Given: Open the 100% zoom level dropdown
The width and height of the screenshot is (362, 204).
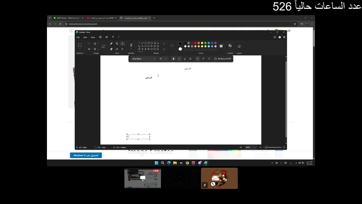Looking at the screenshot, I should click(251, 147).
